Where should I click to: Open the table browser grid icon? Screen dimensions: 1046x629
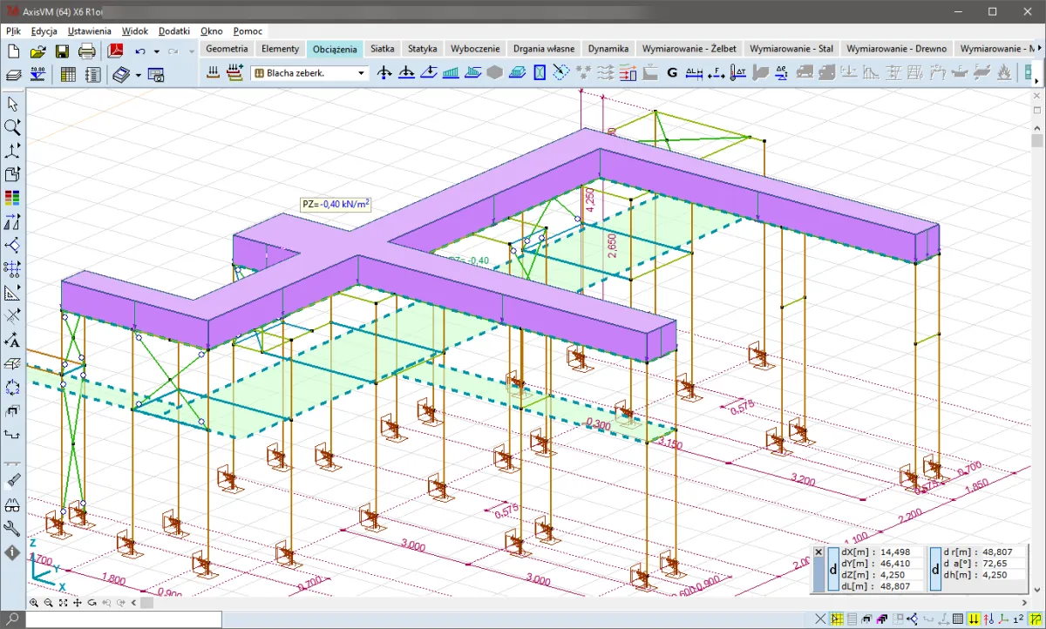(x=68, y=75)
